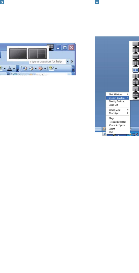Click Technical Support in the menu

(118, 122)
